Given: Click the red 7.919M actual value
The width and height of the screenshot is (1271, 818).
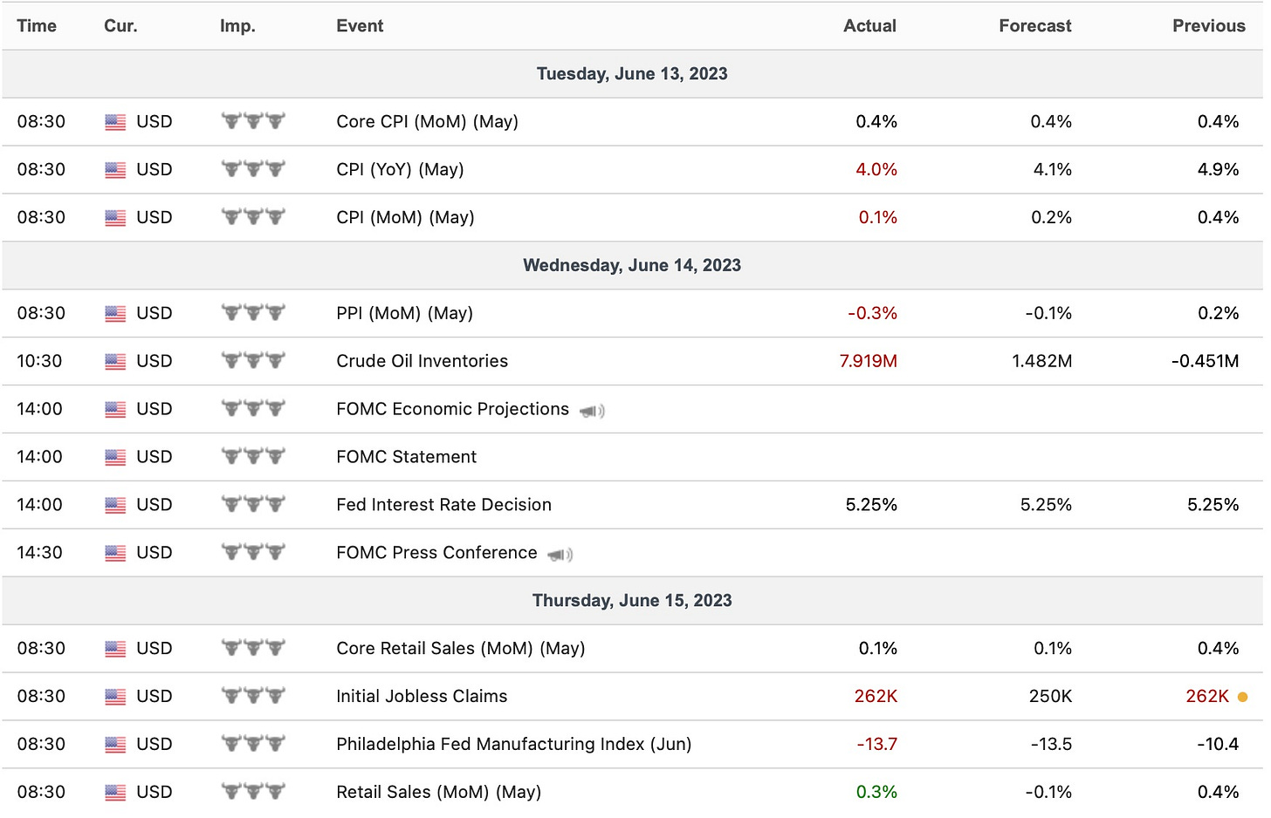Looking at the screenshot, I should click(868, 361).
